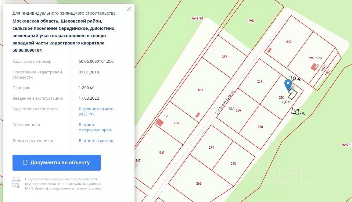Select parcel 265 on the map
Image resolution: width=352 pixels, height=202 pixels.
tap(199, 183)
